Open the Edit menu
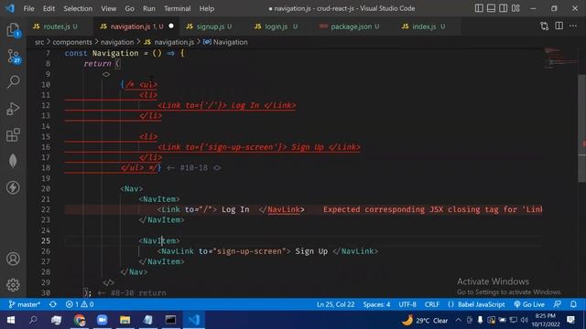The image size is (586, 329). click(49, 8)
